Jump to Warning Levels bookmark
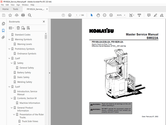This screenshot has height=125, width=166. point(24,44)
